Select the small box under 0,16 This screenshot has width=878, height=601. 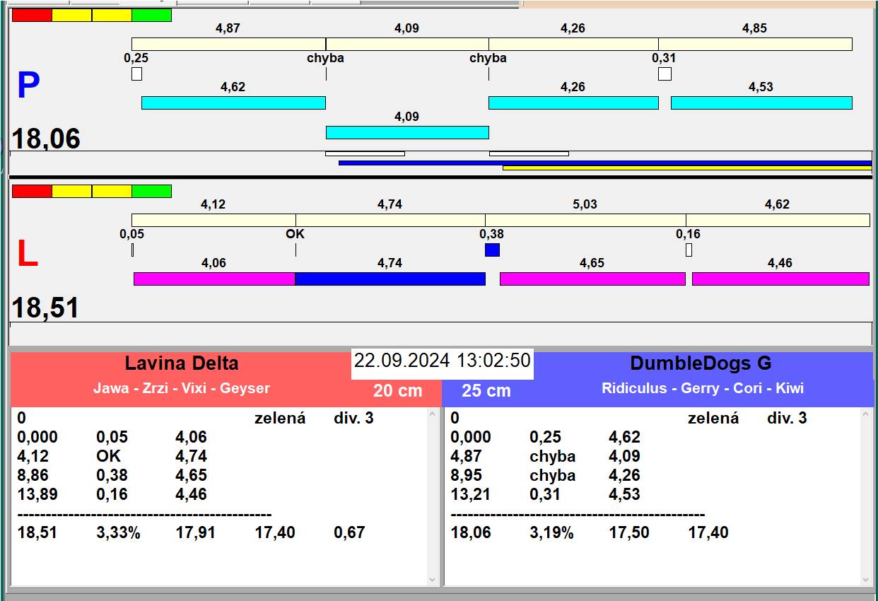689,250
